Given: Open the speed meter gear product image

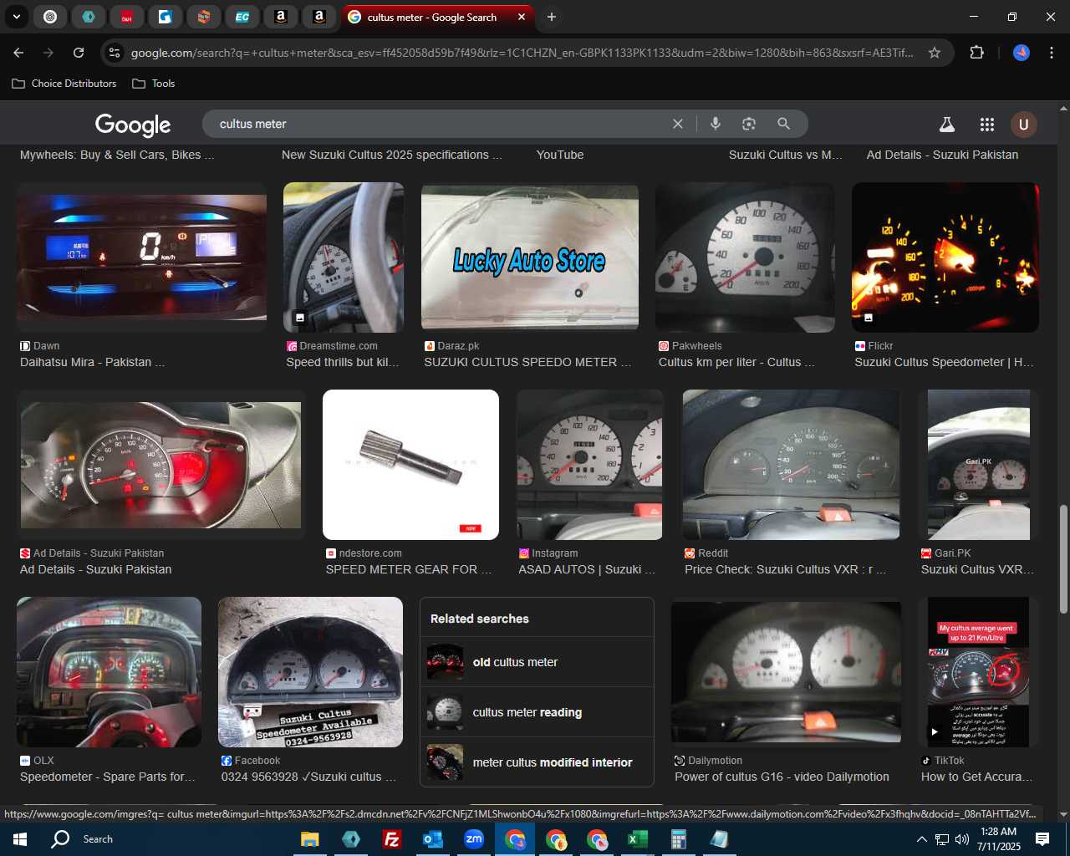Looking at the screenshot, I should 410,465.
